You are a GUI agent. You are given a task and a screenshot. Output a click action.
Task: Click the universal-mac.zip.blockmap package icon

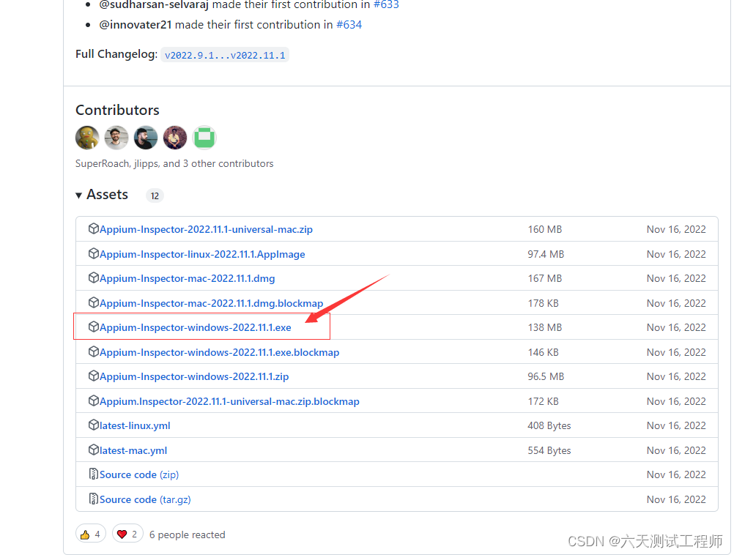click(94, 401)
